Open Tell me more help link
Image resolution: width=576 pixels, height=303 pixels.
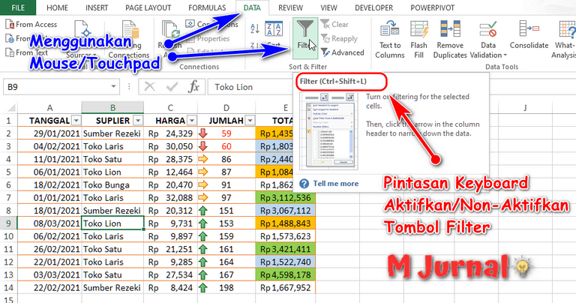(x=336, y=184)
